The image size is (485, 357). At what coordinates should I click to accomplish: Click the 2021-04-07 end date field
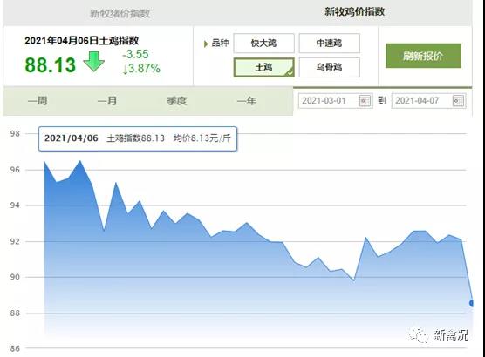pyautogui.click(x=428, y=101)
